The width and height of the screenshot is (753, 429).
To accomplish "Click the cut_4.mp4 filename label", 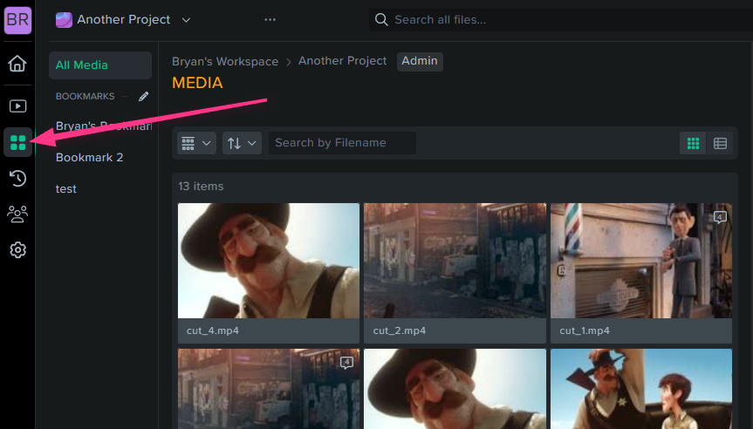I will [213, 330].
